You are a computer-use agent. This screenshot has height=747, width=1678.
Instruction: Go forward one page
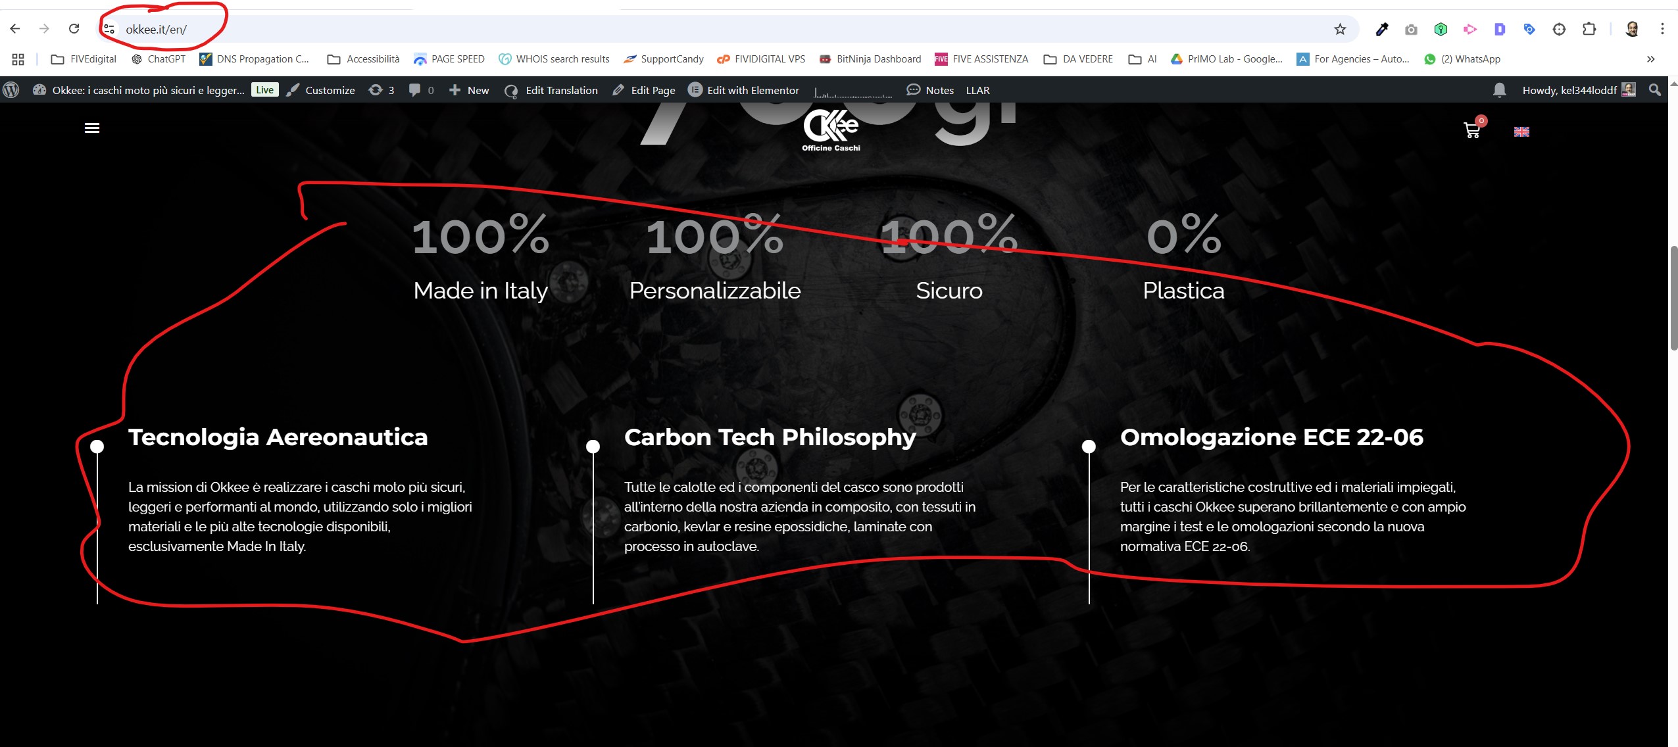(44, 29)
